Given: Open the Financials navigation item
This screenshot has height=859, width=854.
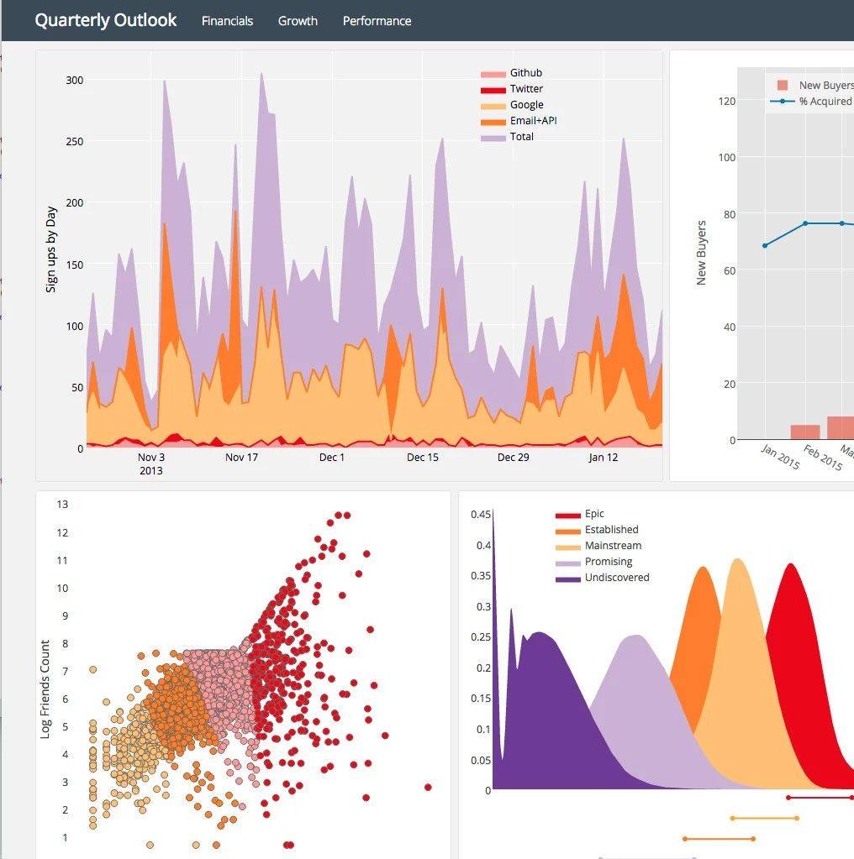Looking at the screenshot, I should 227,21.
